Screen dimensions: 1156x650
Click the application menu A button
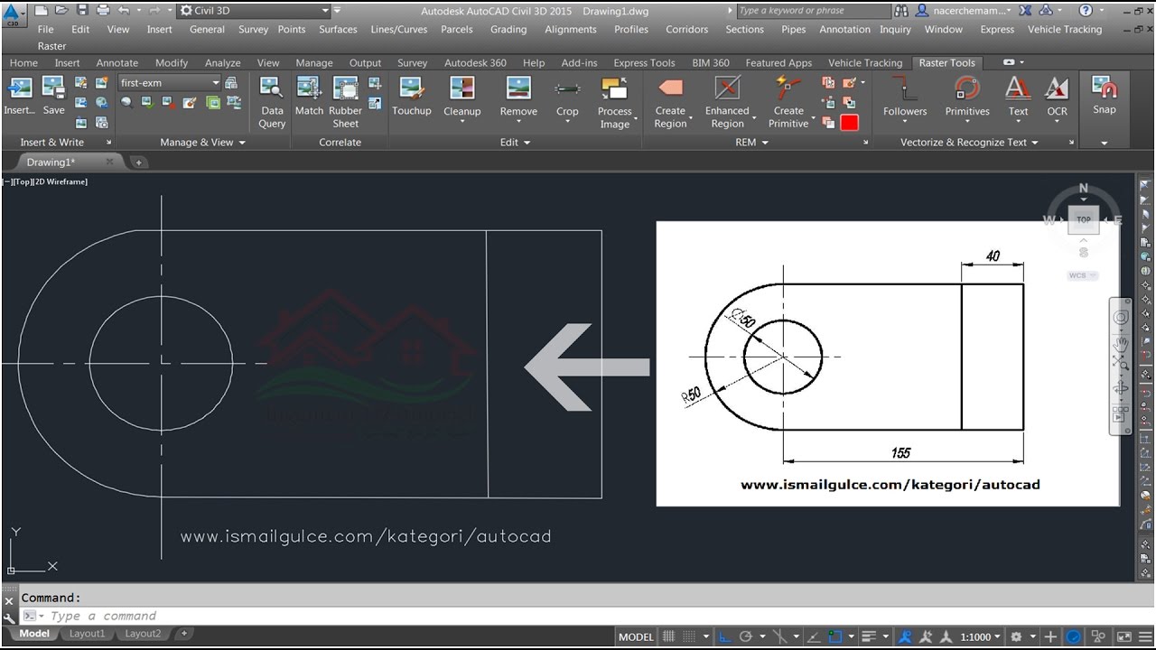pos(12,14)
